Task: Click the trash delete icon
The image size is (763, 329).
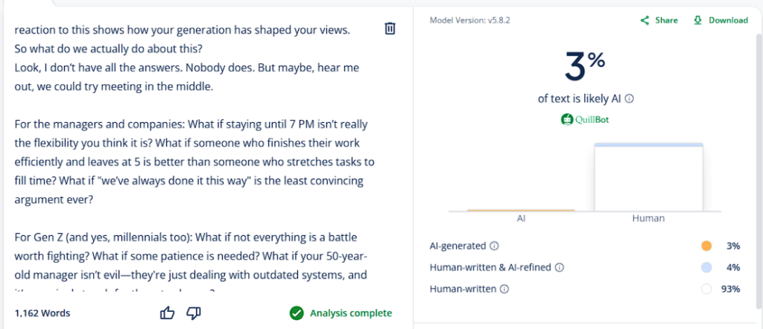Action: click(390, 28)
